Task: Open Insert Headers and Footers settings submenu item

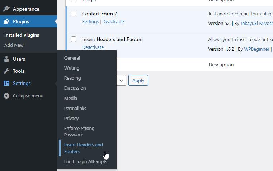Action: point(83,148)
